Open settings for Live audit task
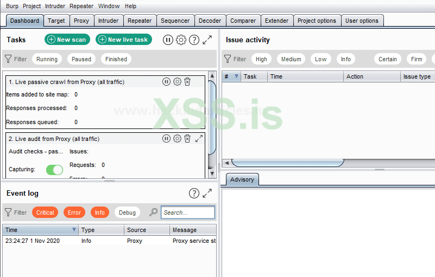The height and width of the screenshot is (277, 435). (x=177, y=139)
